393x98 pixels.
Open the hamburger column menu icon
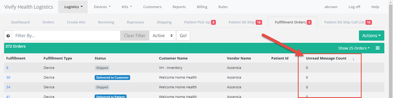click(378, 48)
